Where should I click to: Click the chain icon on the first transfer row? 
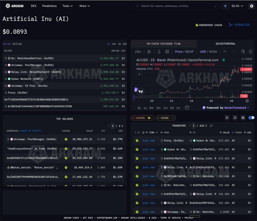[137, 141]
